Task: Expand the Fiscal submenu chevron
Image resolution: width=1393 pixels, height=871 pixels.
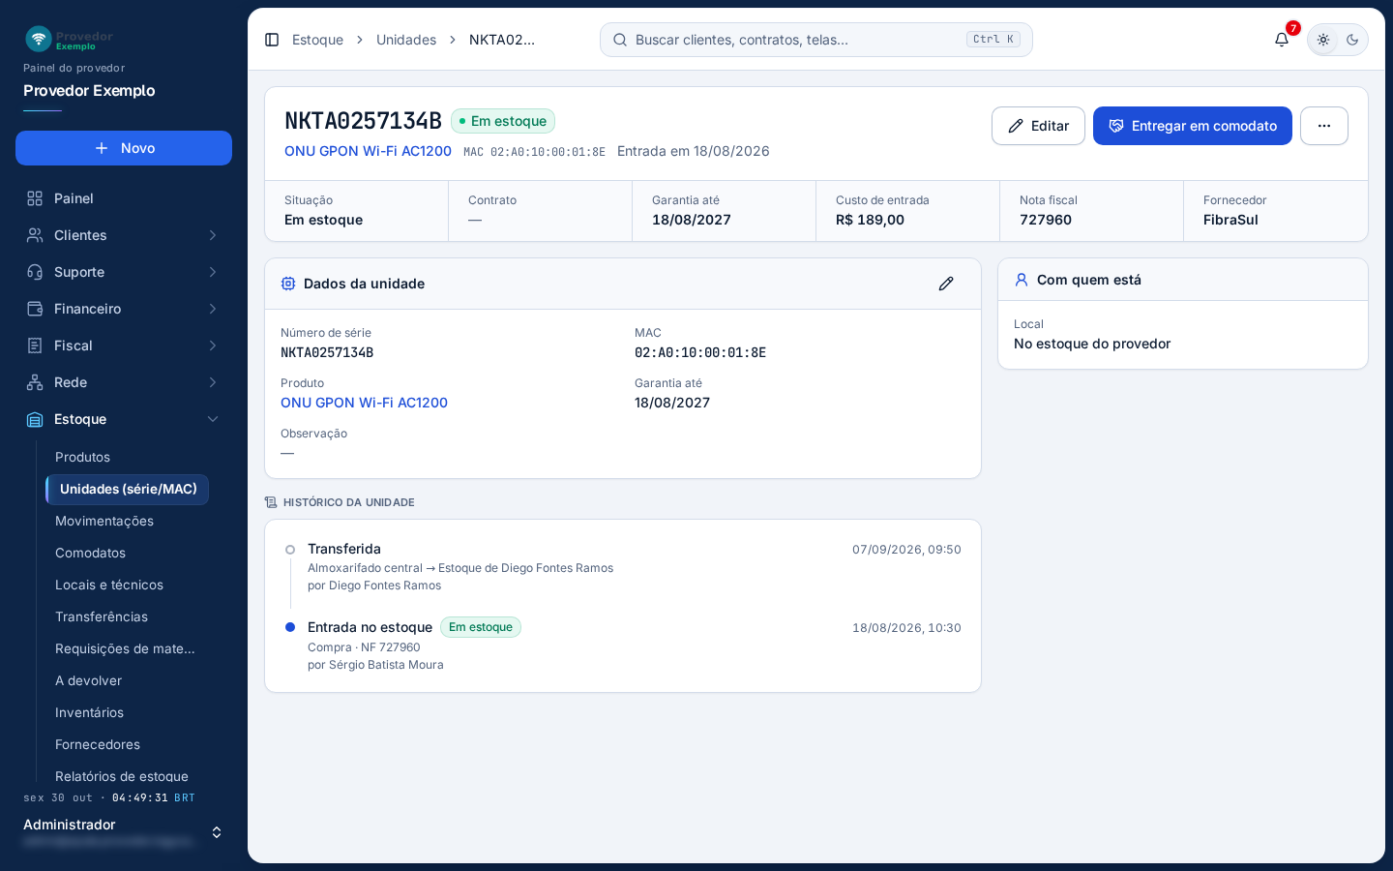Action: [x=213, y=345]
